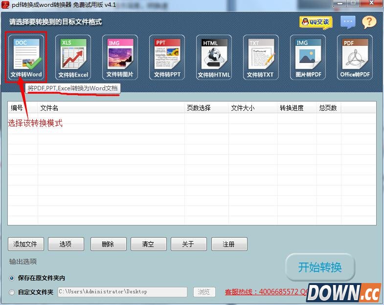Image resolution: width=384 pixels, height=305 pixels.
Task: Start conversion with 开始转换 button
Action: 320,267
